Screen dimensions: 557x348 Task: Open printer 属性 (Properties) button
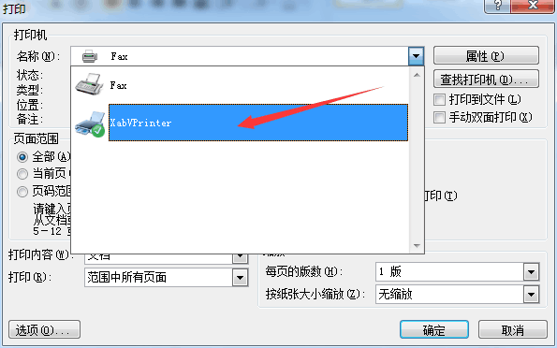click(x=486, y=56)
